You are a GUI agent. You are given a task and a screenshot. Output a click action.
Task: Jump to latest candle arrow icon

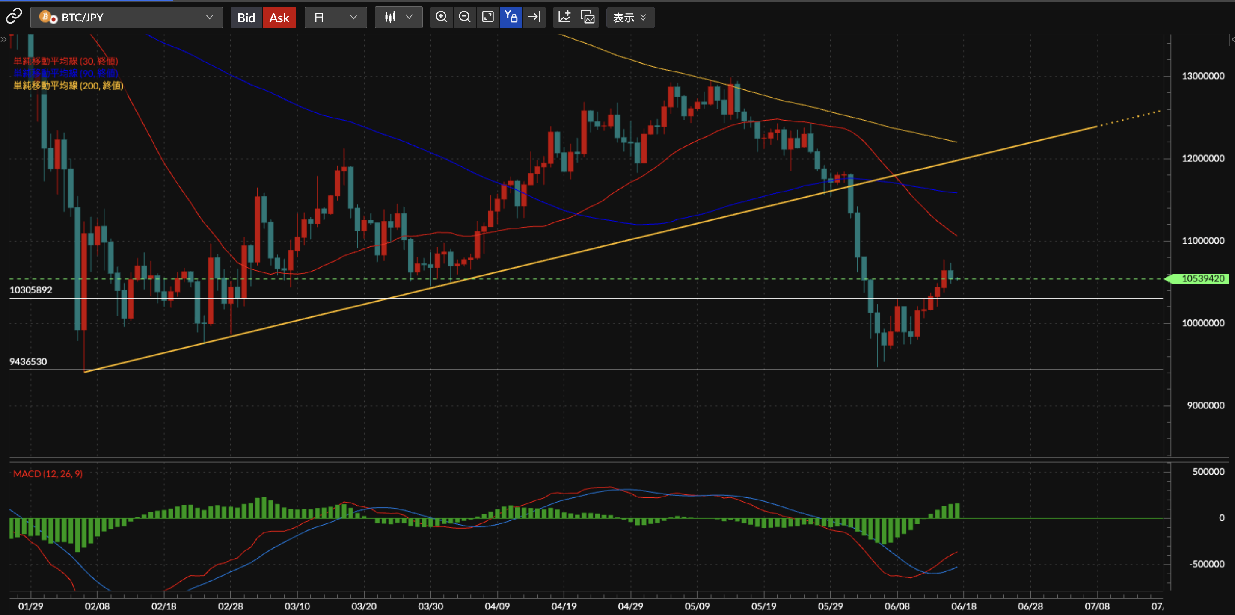pyautogui.click(x=534, y=17)
